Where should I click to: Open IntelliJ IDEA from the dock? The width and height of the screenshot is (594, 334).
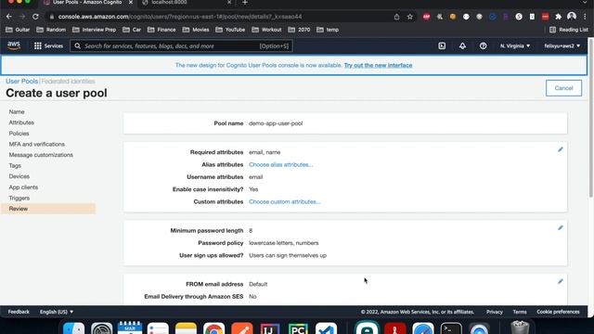pyautogui.click(x=270, y=328)
